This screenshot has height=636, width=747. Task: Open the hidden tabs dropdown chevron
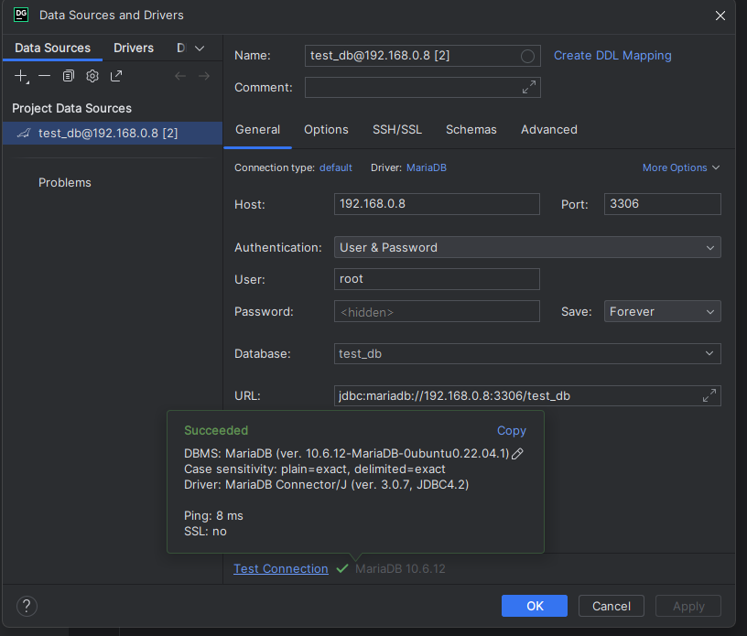tap(200, 49)
